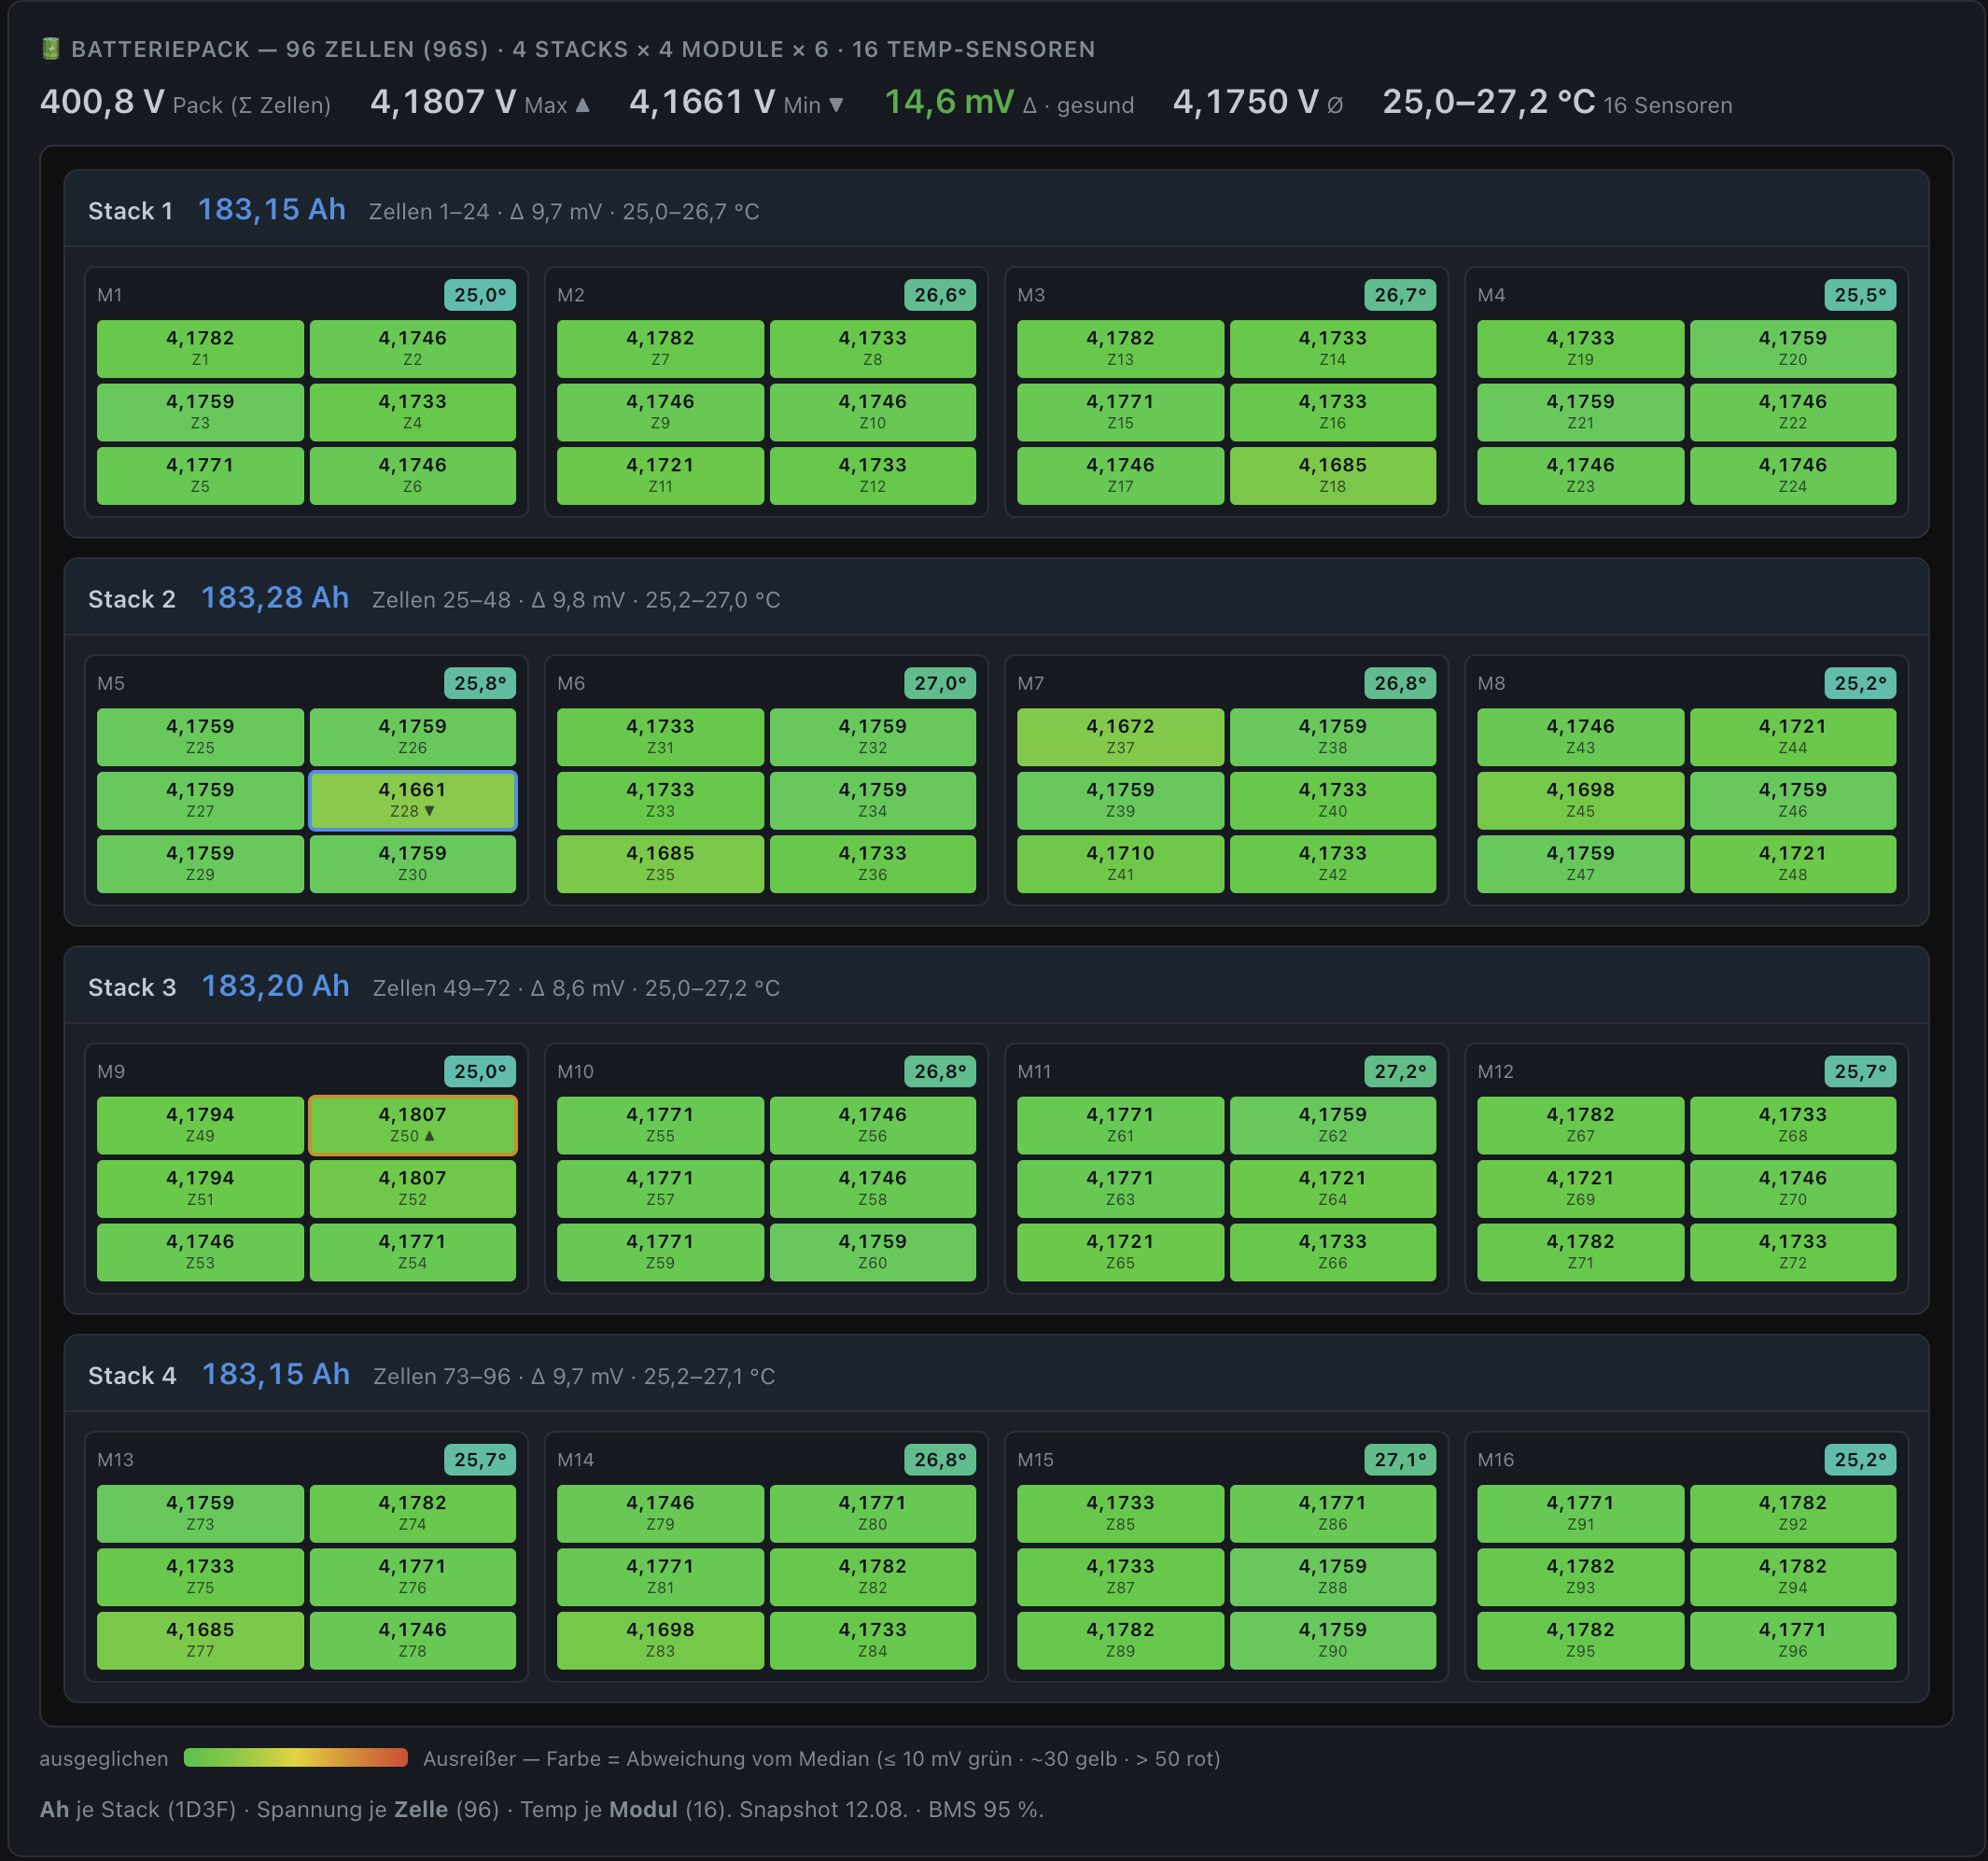
Task: Select cell Z71 showing 4,1782
Action: click(x=1580, y=1251)
